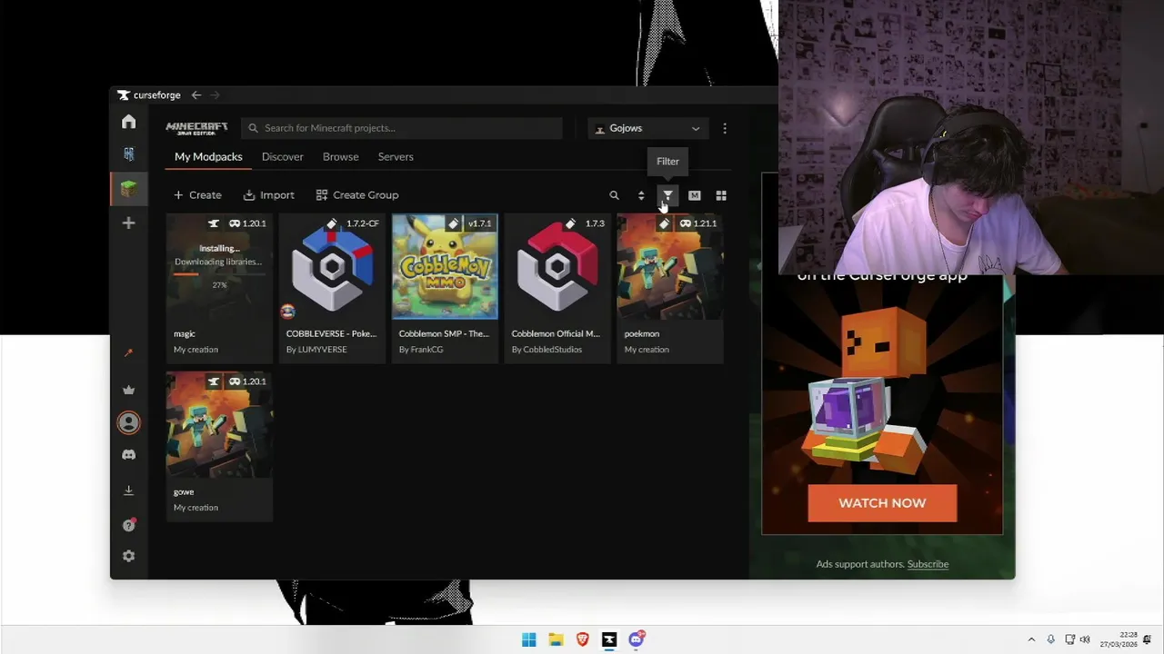Click the By LUMYVERSE author text
Screen dimensions: 1164x654
pos(316,350)
